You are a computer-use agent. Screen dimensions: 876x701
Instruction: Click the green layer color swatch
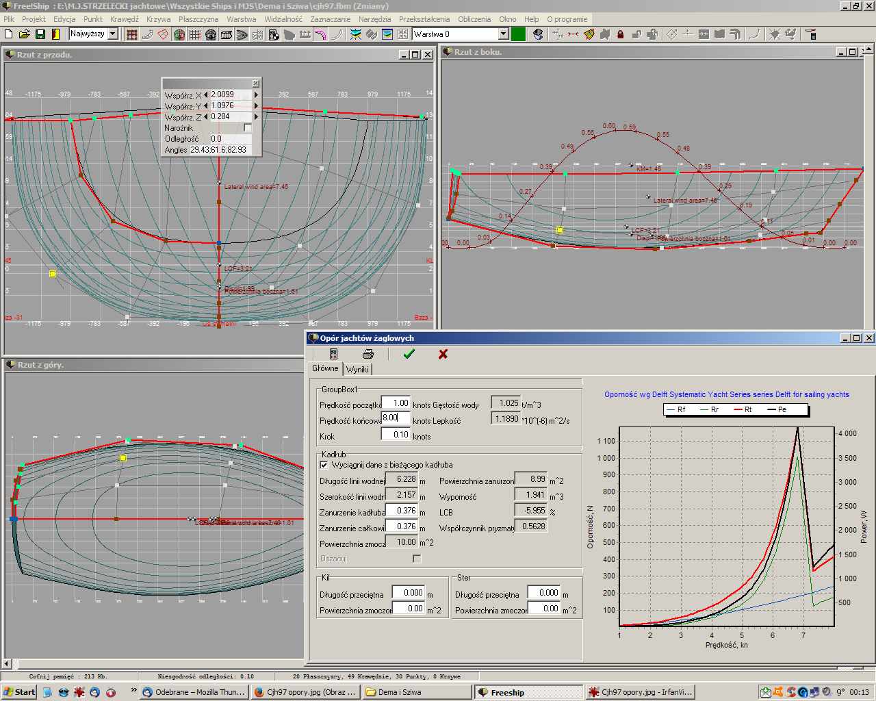518,34
